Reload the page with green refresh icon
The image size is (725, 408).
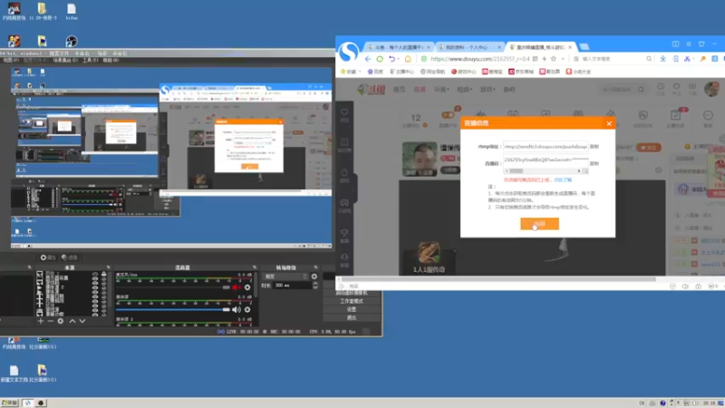tap(380, 59)
